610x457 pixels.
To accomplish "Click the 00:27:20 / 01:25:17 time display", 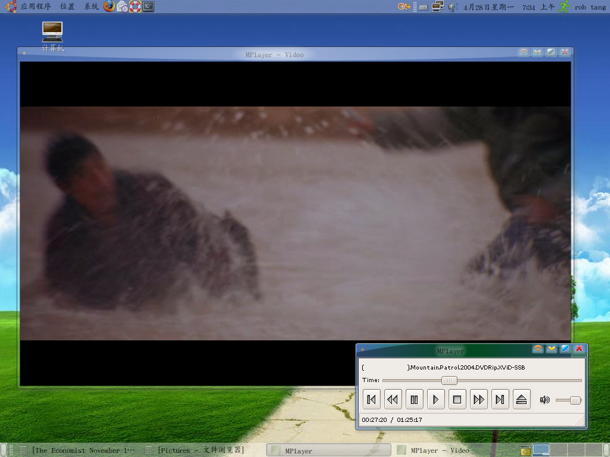I will (x=392, y=420).
